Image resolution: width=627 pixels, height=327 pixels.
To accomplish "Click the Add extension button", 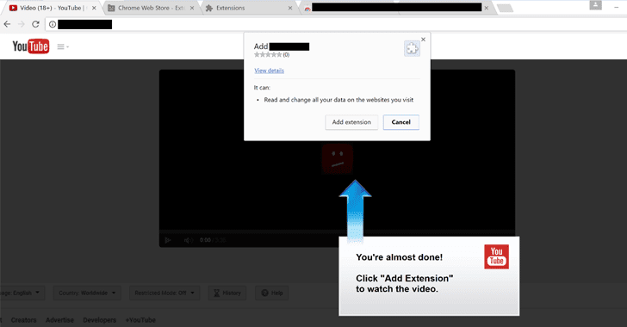I will (351, 122).
